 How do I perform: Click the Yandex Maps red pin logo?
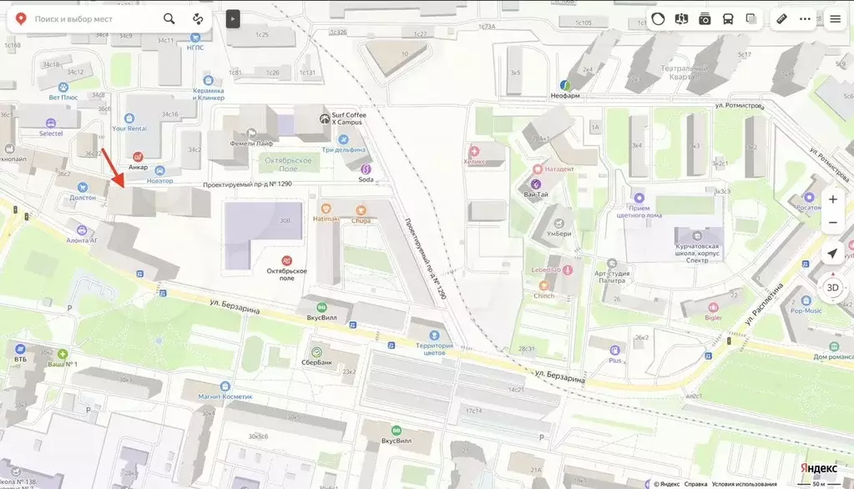point(21,19)
